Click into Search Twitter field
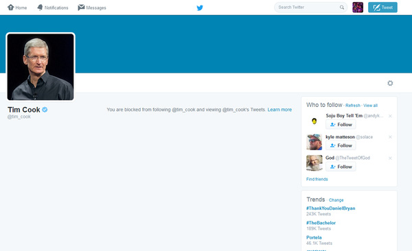The image size is (412, 251). [x=308, y=8]
